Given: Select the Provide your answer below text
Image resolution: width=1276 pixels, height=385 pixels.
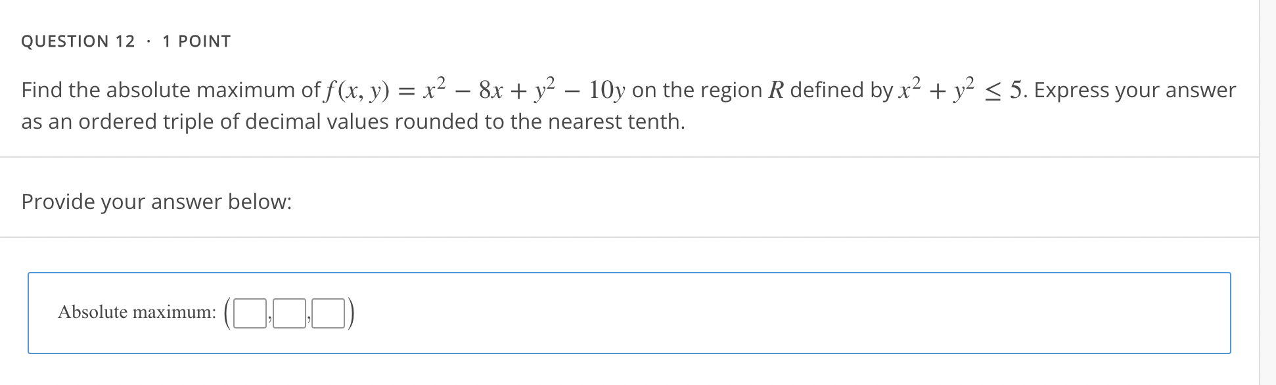Looking at the screenshot, I should (157, 202).
